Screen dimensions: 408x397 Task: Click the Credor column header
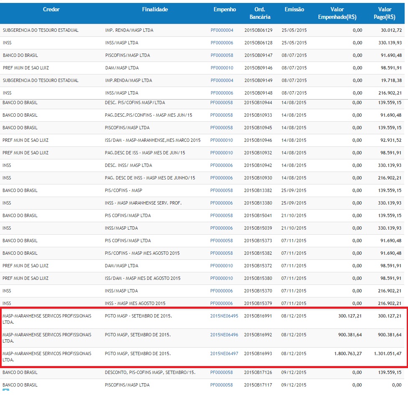pyautogui.click(x=51, y=10)
